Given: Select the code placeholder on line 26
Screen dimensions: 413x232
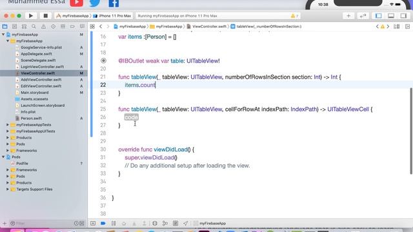Looking at the screenshot, I should pyautogui.click(x=131, y=117).
